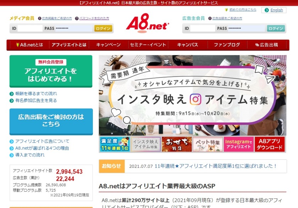Click the プログラム提携数 value 26,590,608
Screen dimensions: 298x208
click(x=56, y=185)
